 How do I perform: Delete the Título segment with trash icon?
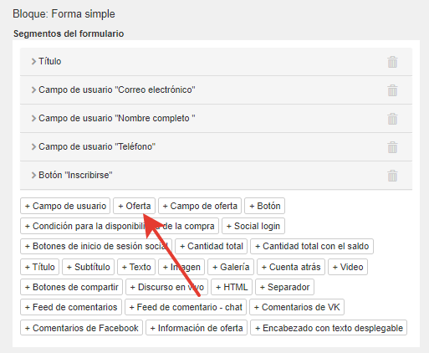(392, 62)
